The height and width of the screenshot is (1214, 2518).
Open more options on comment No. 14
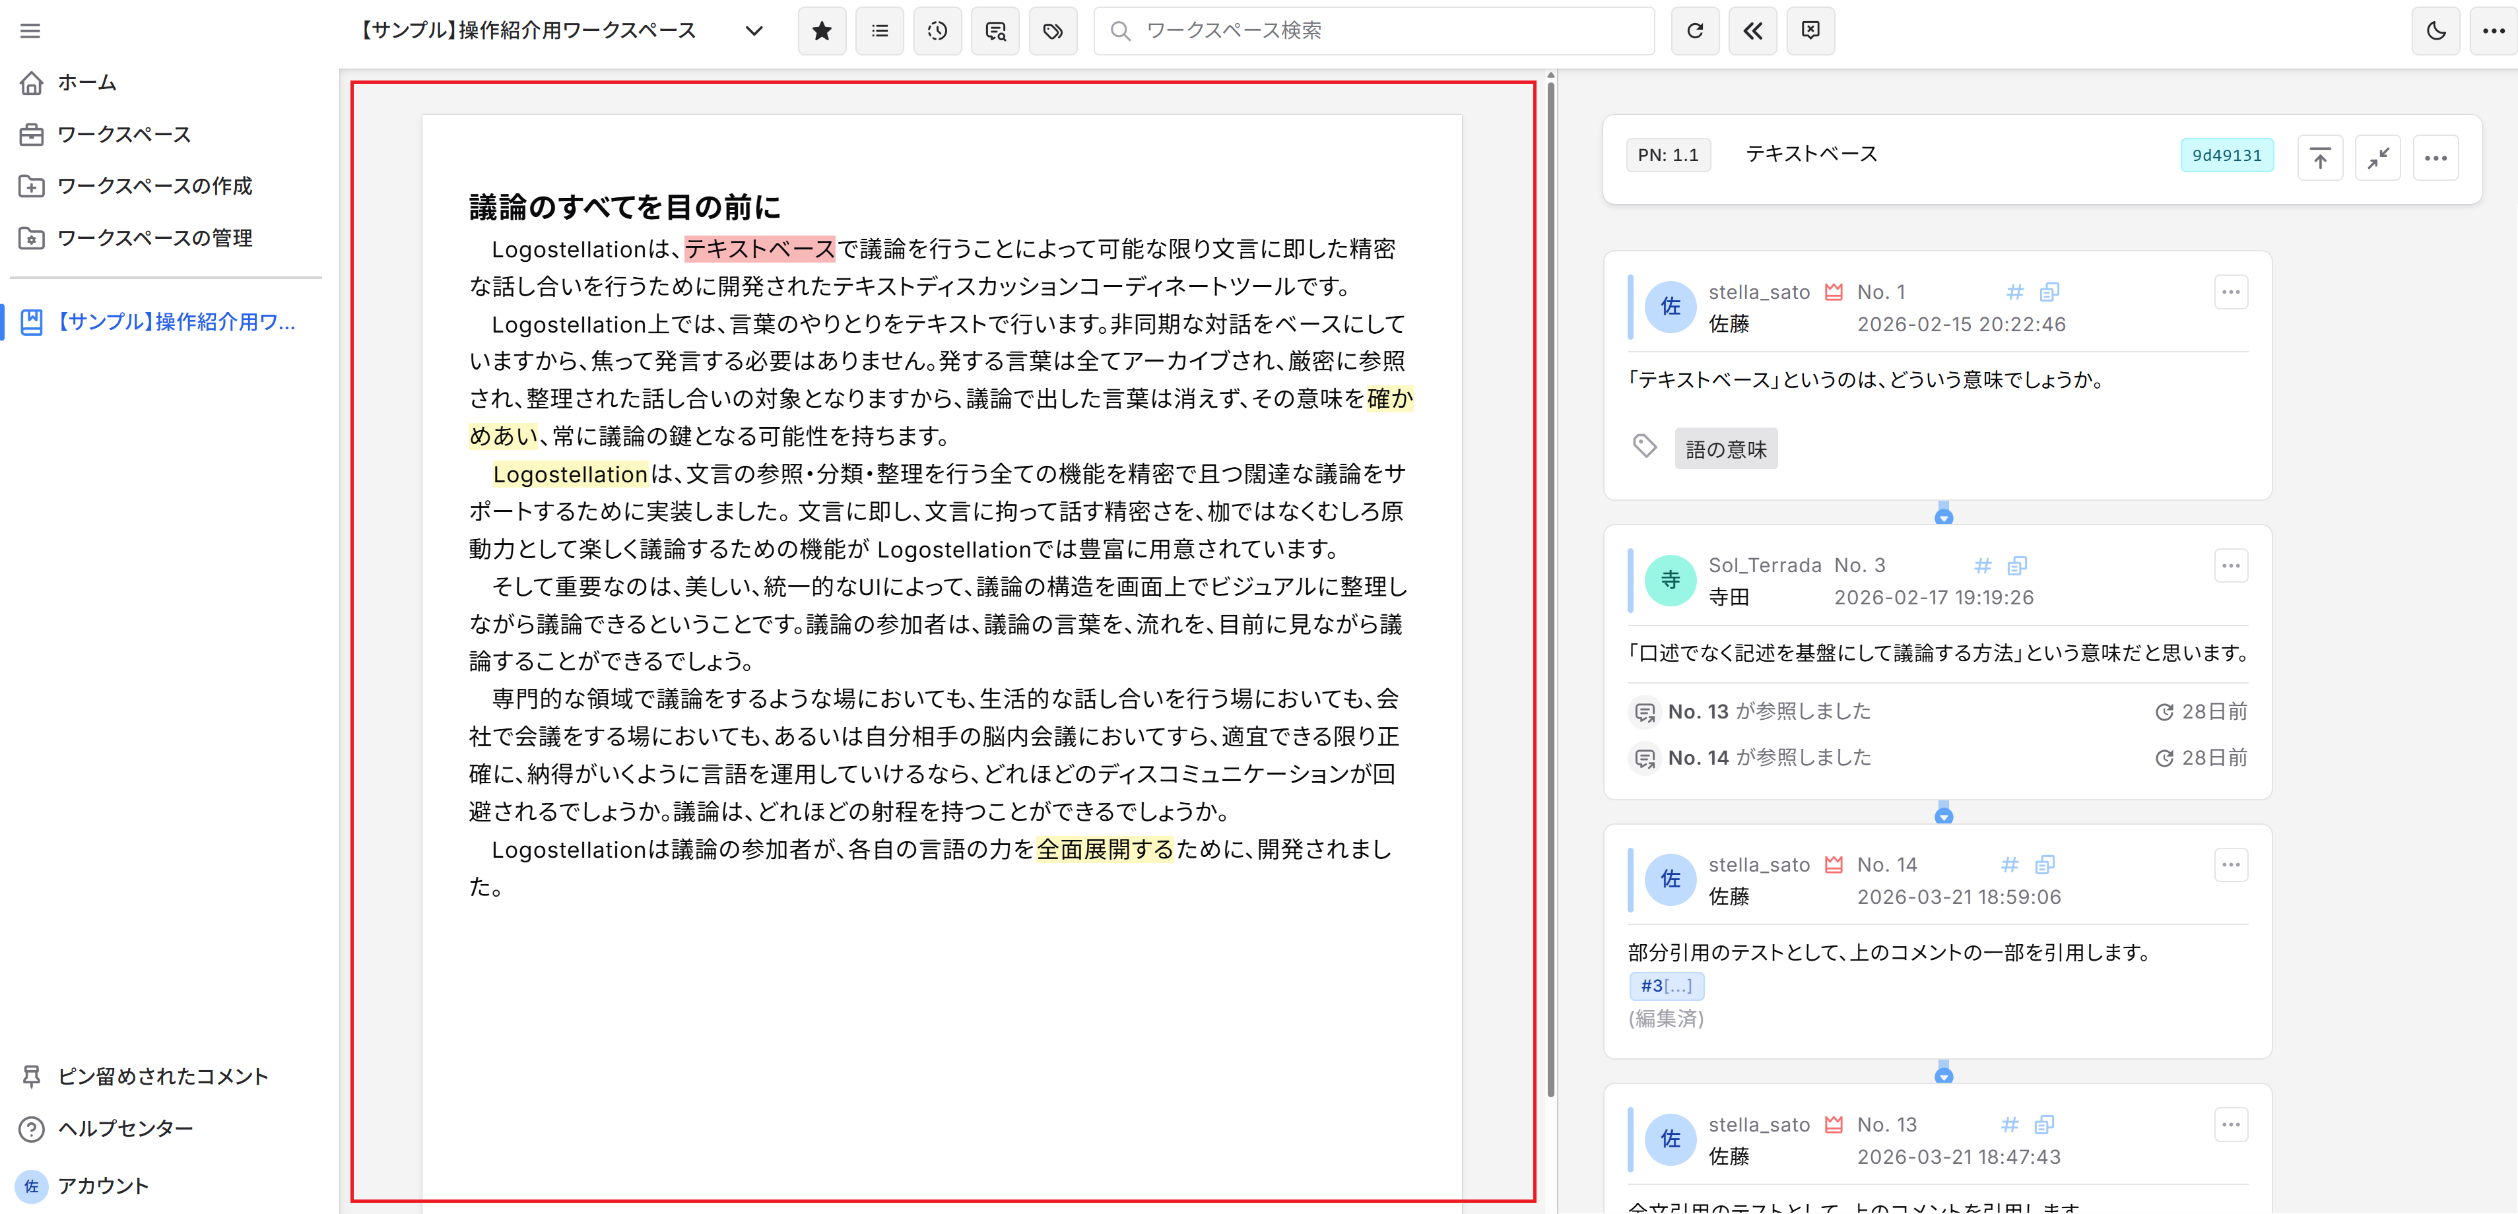(2230, 865)
